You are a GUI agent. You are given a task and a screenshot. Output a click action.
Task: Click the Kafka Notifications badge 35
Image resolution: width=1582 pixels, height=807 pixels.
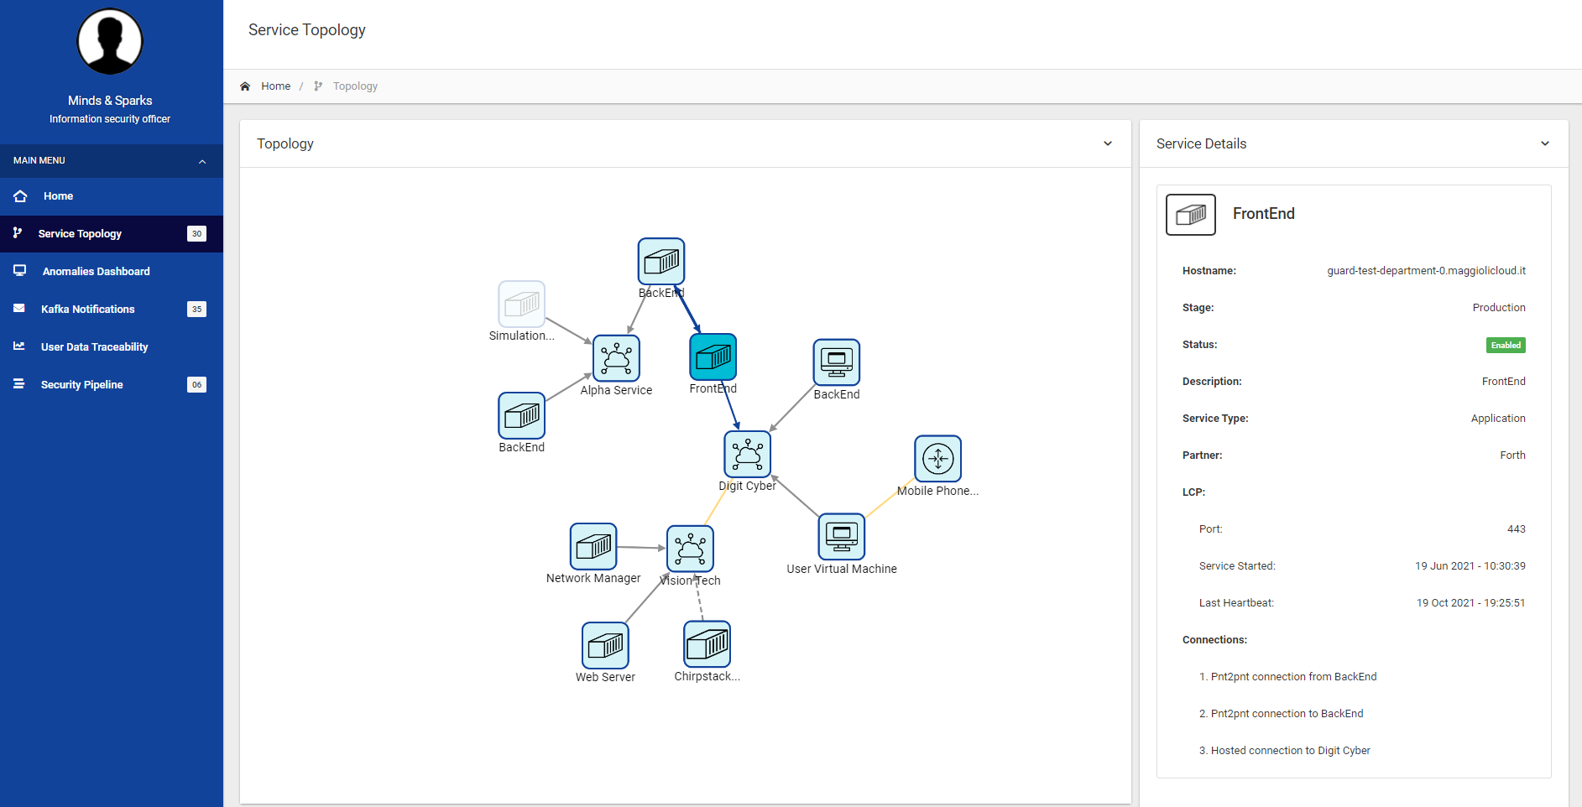(196, 309)
